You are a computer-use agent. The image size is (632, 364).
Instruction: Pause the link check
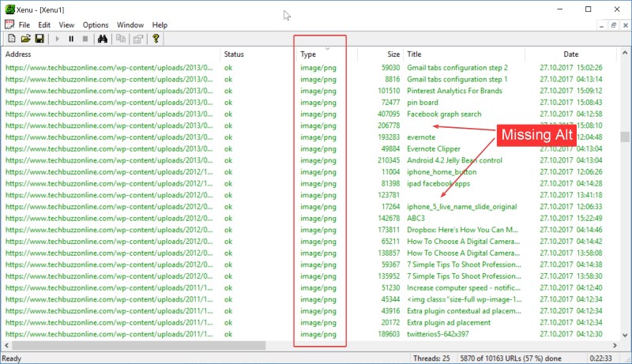pos(71,38)
